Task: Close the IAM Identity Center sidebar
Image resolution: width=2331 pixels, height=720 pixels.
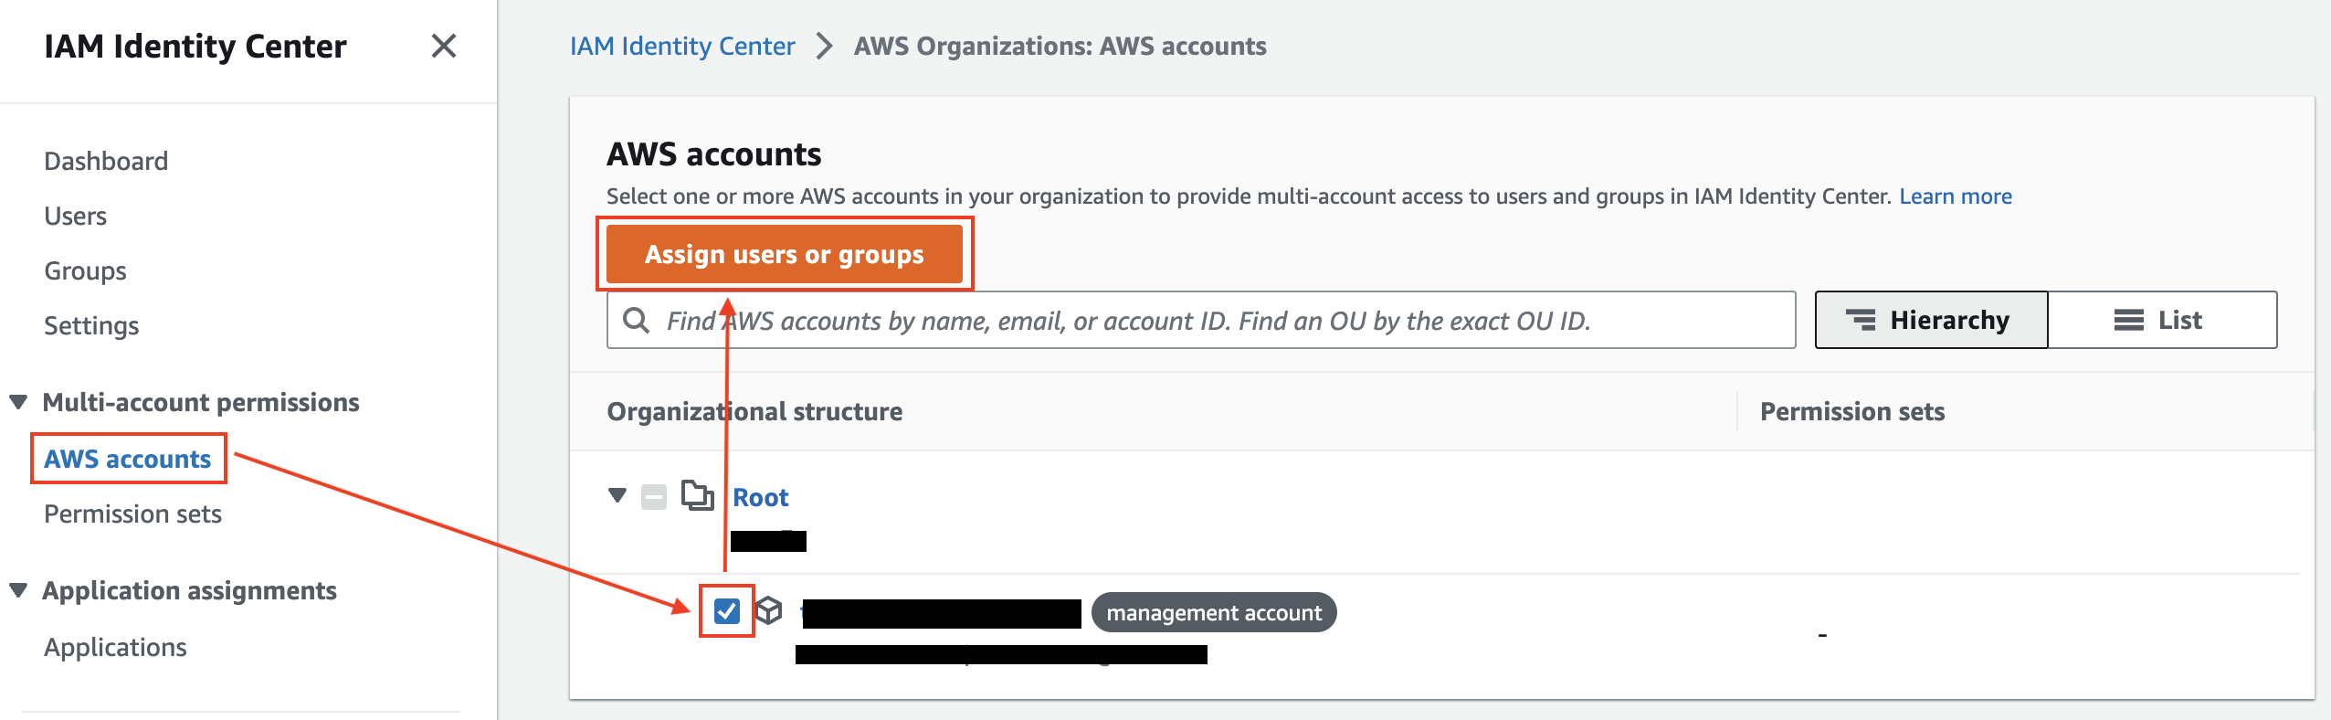Action: [x=444, y=46]
